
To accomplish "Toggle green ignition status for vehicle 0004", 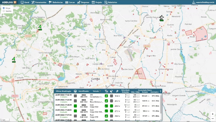I will (x=75, y=106).
